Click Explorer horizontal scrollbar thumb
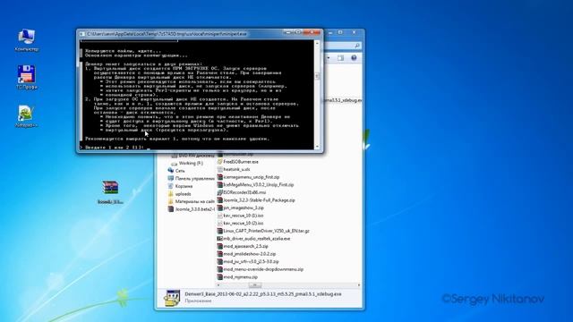573x322 pixels. [x=255, y=284]
